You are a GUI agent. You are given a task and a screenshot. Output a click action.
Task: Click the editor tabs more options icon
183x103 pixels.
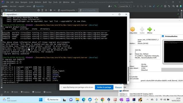178,10
